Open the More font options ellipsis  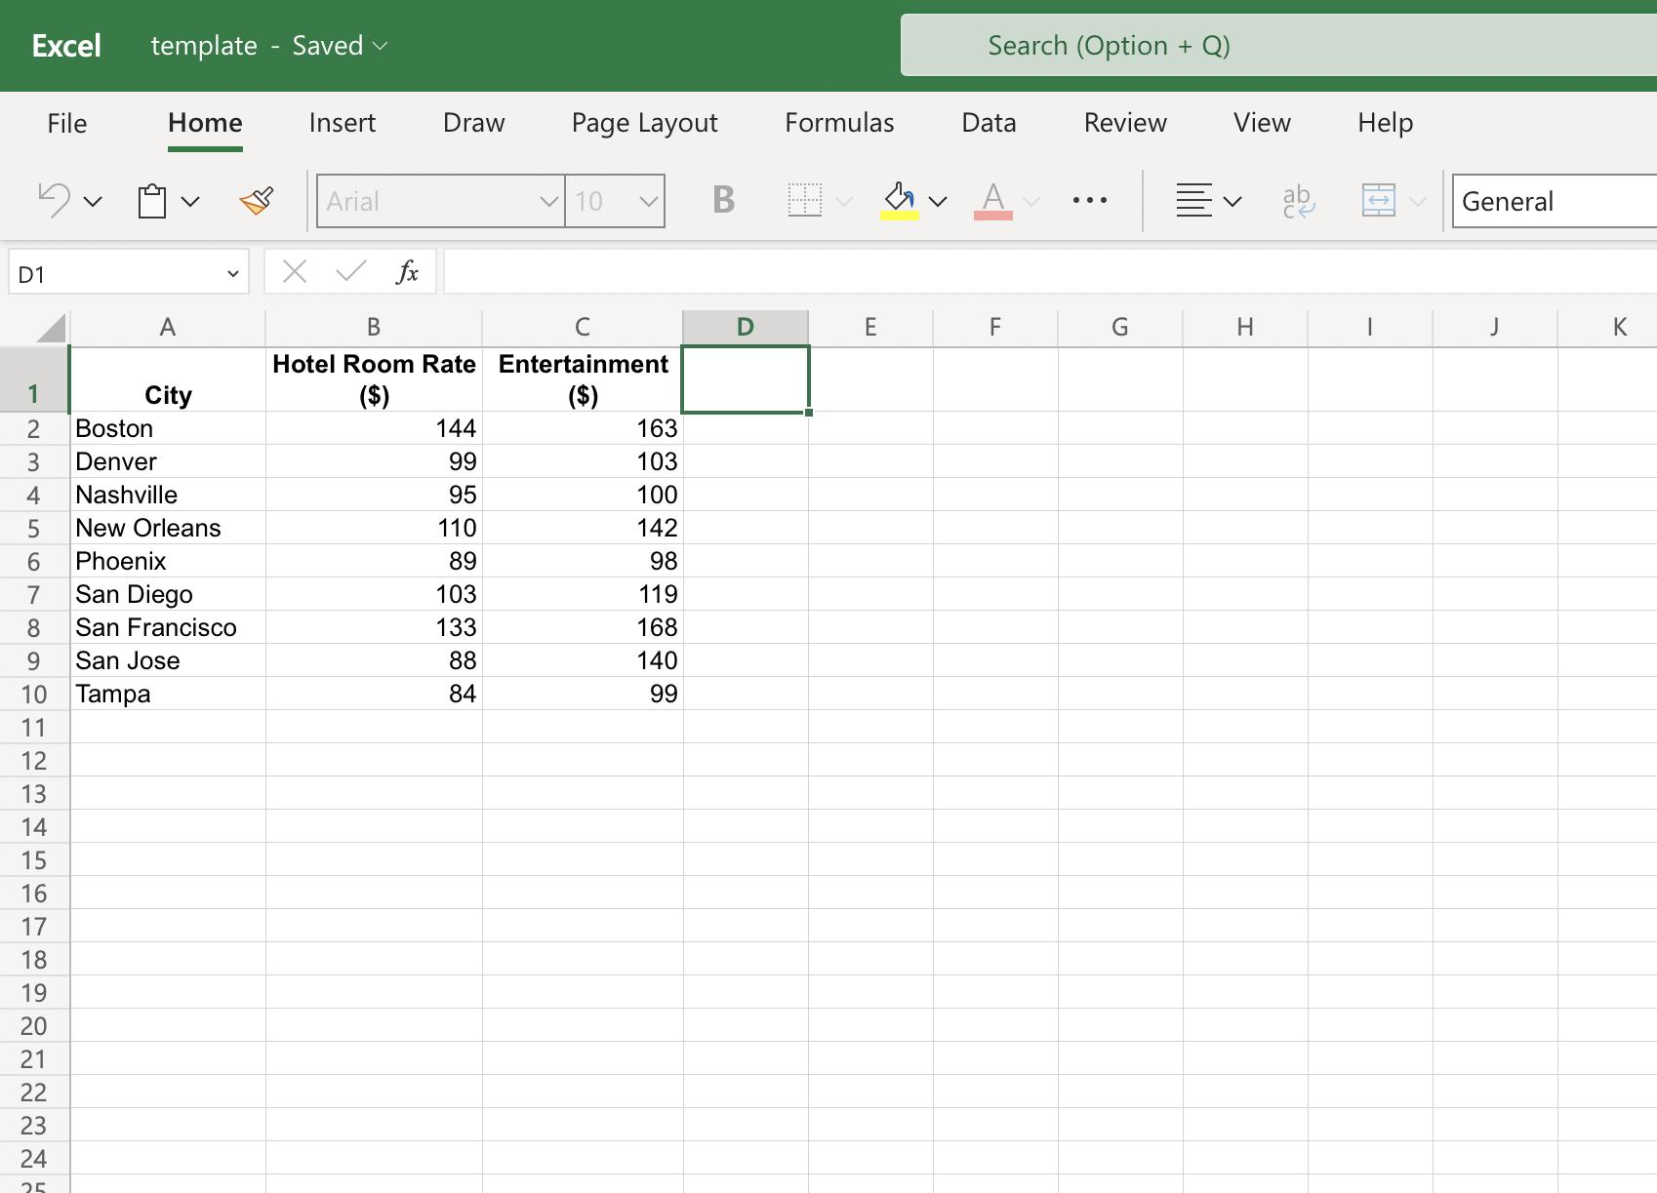point(1089,201)
